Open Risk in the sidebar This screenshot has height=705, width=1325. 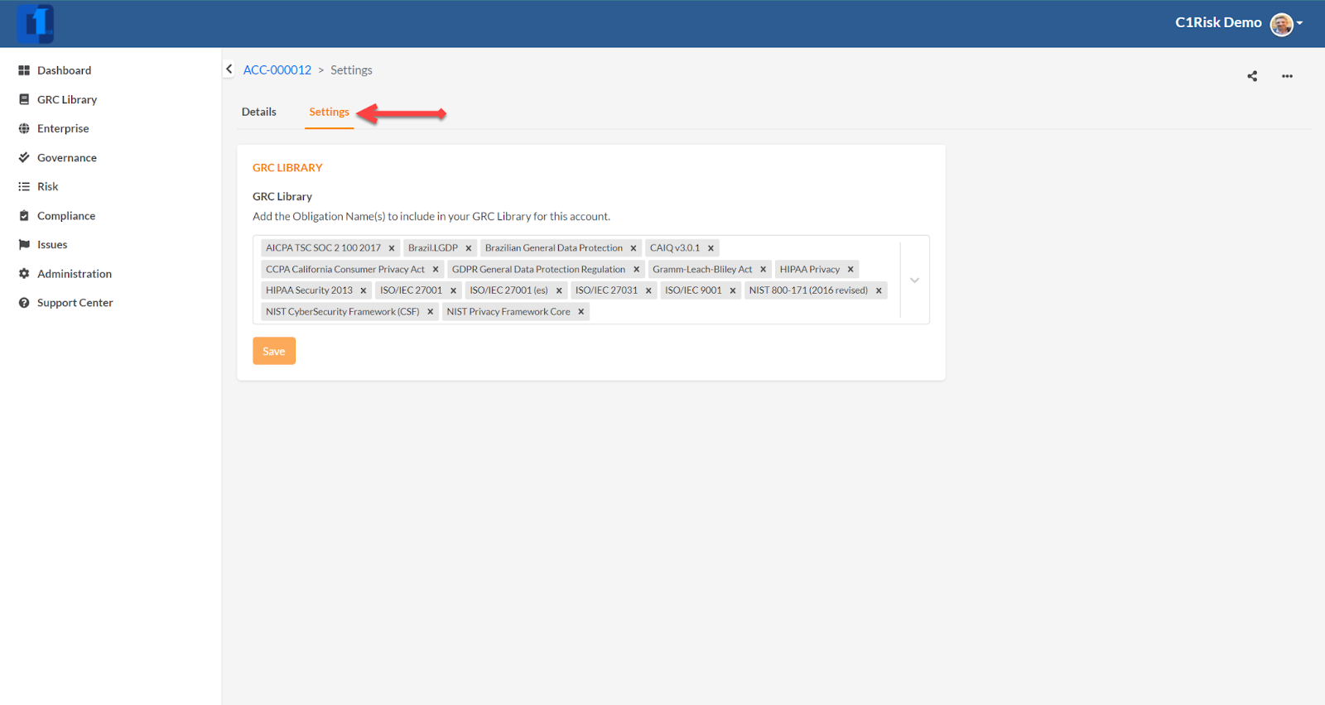[x=48, y=186]
